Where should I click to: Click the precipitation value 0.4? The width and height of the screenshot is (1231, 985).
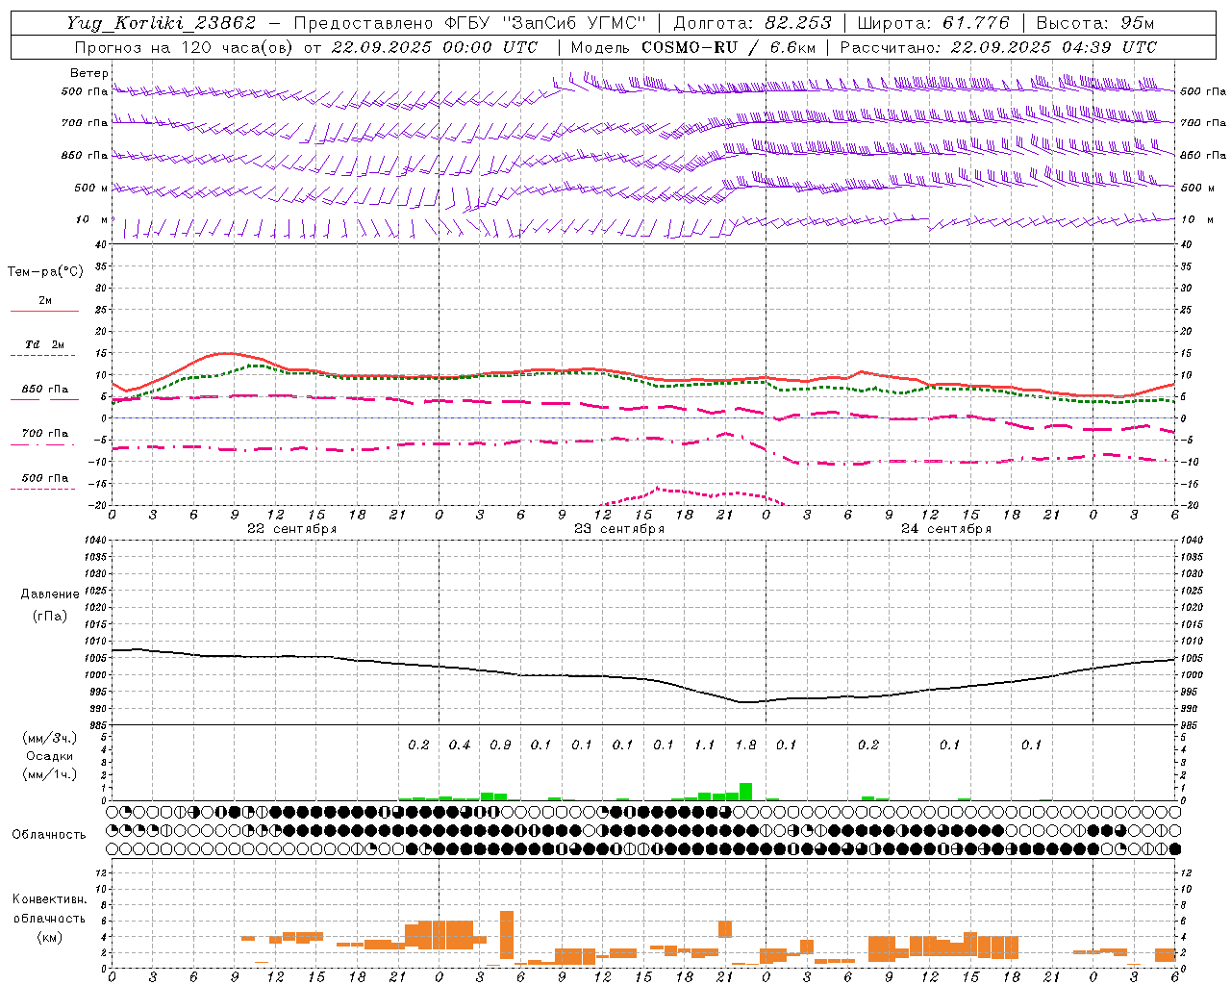pyautogui.click(x=460, y=745)
